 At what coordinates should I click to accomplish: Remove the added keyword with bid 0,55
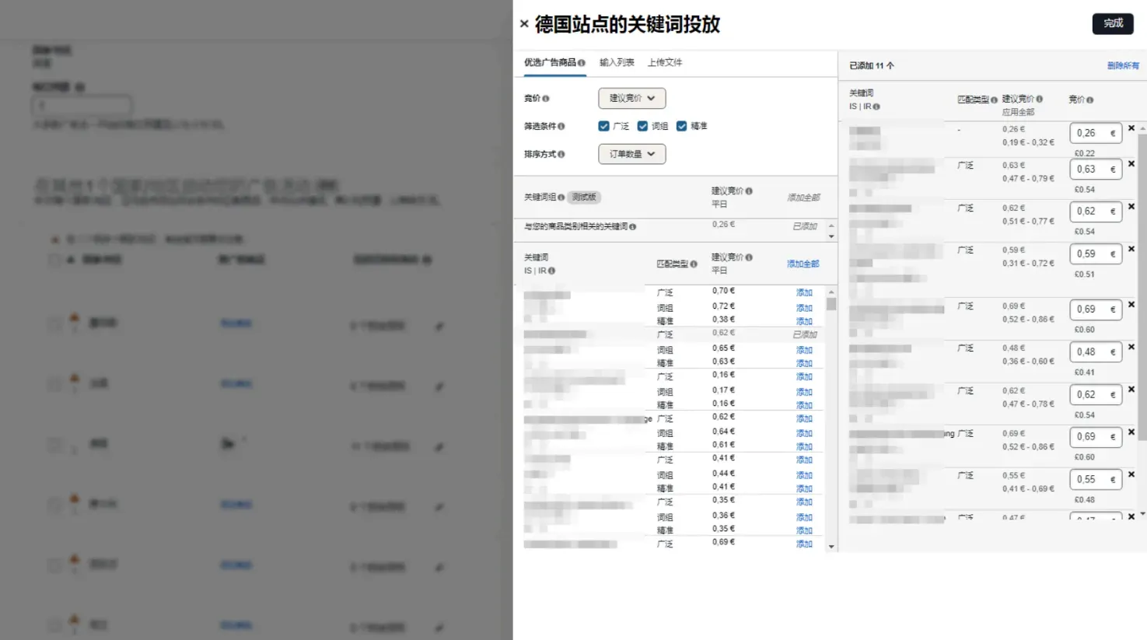1131,474
